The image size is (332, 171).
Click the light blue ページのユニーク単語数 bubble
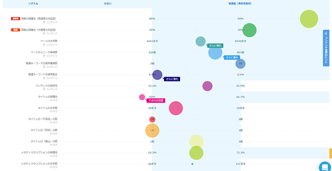pyautogui.click(x=215, y=52)
